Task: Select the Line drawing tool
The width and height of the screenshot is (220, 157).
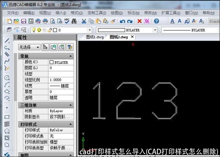Action: click(7, 41)
